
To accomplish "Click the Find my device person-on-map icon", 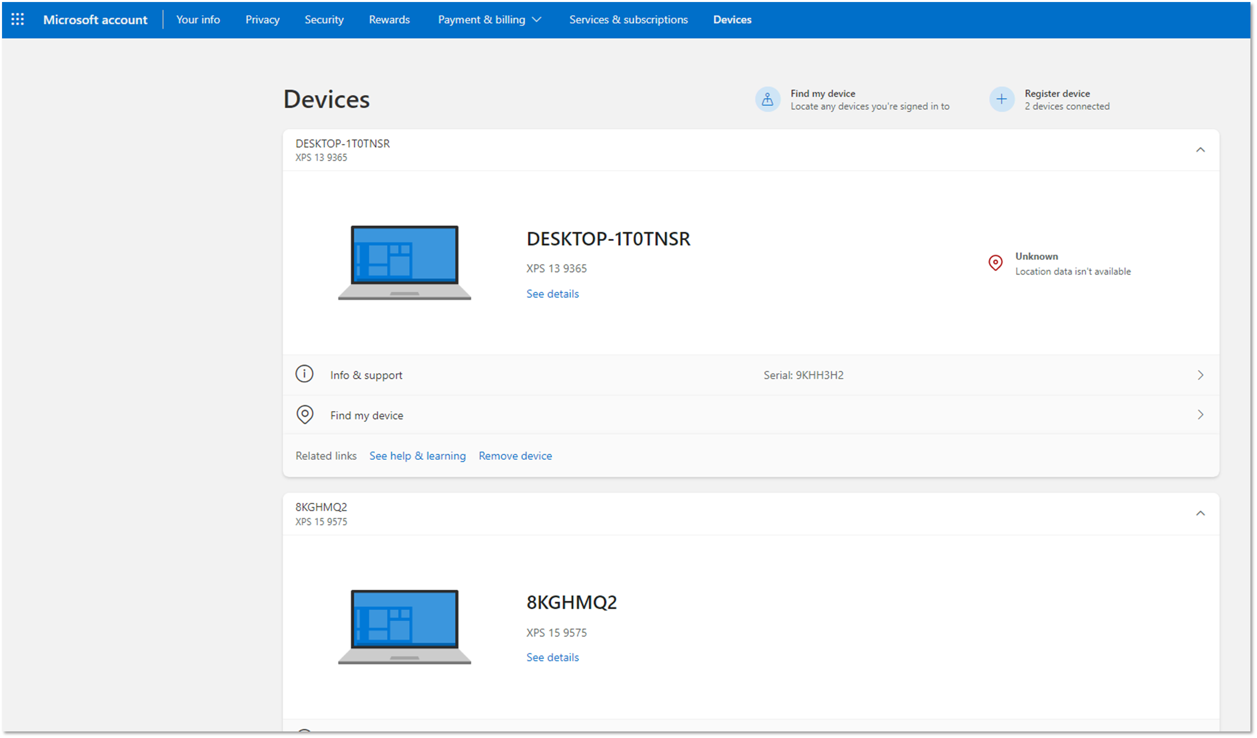I will pyautogui.click(x=767, y=99).
